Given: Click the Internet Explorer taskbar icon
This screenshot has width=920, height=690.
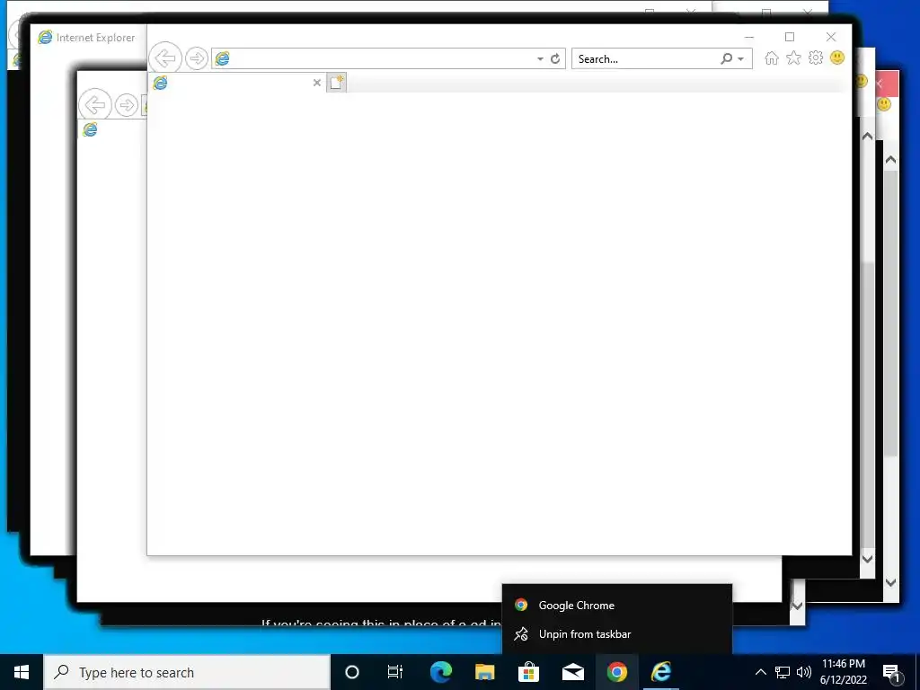Looking at the screenshot, I should tap(660, 672).
